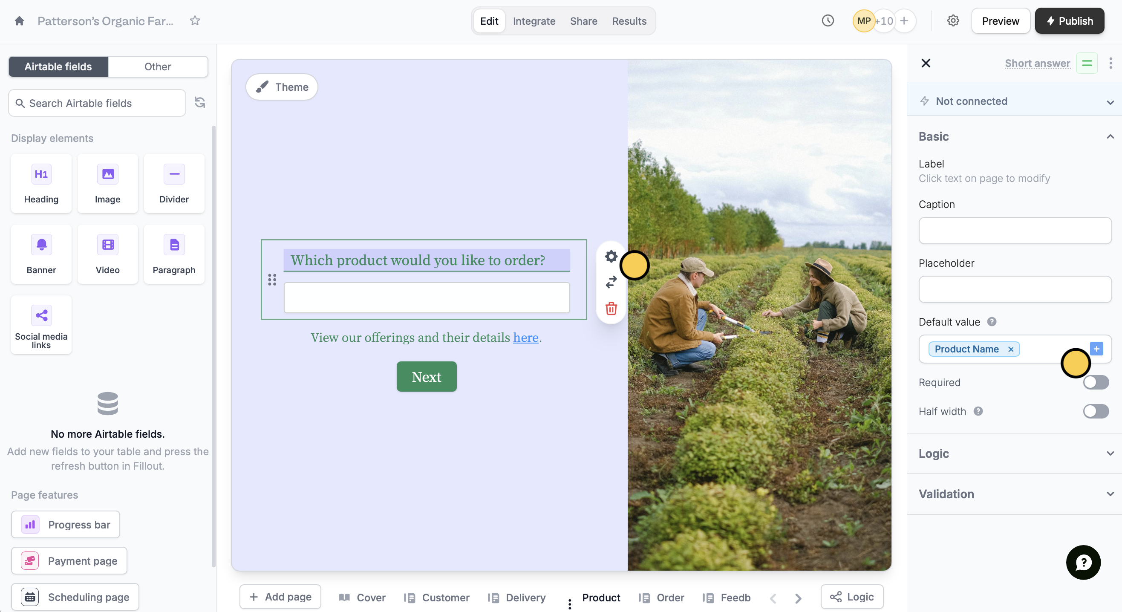Open field settings gear beside question
The image size is (1122, 612).
coord(611,256)
